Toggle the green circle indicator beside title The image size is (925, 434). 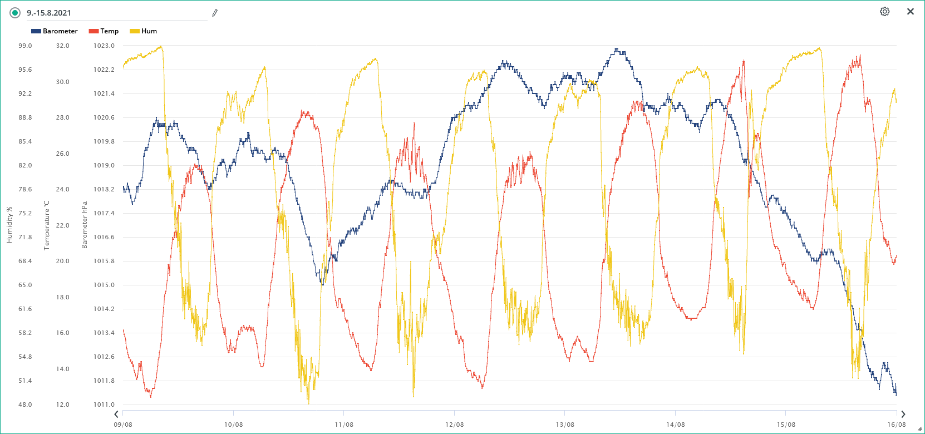click(15, 13)
